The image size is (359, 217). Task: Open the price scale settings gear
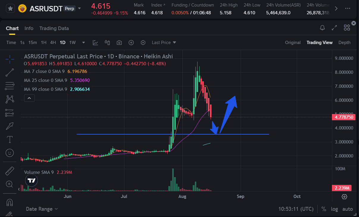pyautogui.click(x=344, y=197)
